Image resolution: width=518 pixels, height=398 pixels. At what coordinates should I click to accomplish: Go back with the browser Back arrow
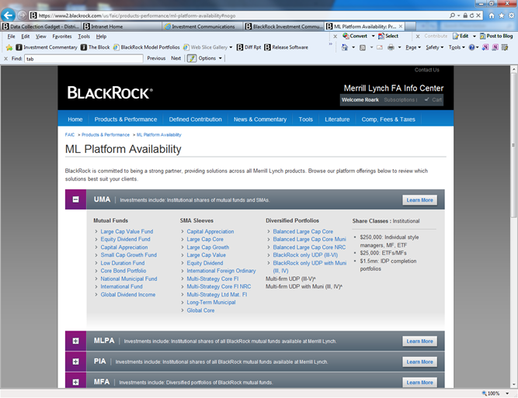[x=9, y=16]
